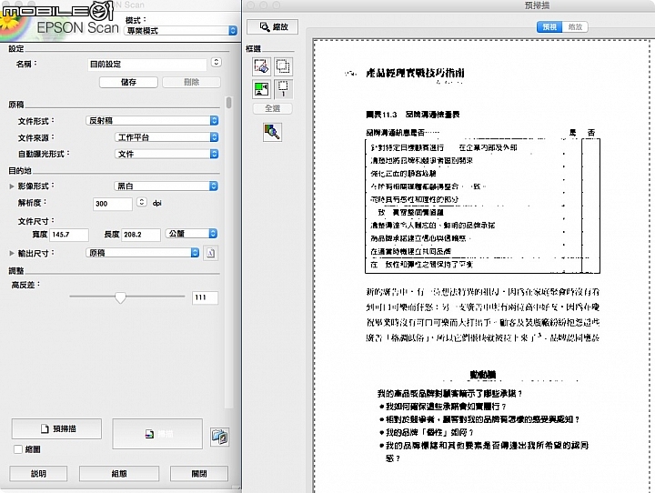The width and height of the screenshot is (655, 493).
Task: Click the auto-locate marquee green icon
Action: pyautogui.click(x=261, y=89)
